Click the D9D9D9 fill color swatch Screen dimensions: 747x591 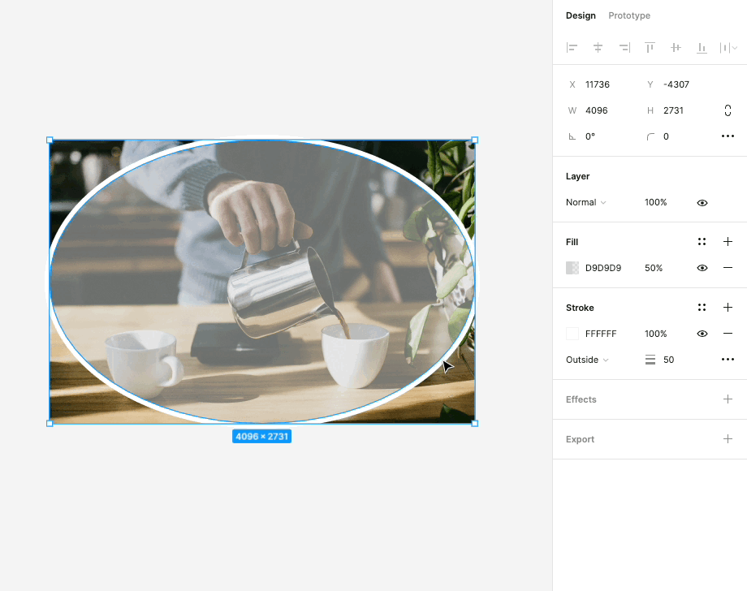(572, 268)
